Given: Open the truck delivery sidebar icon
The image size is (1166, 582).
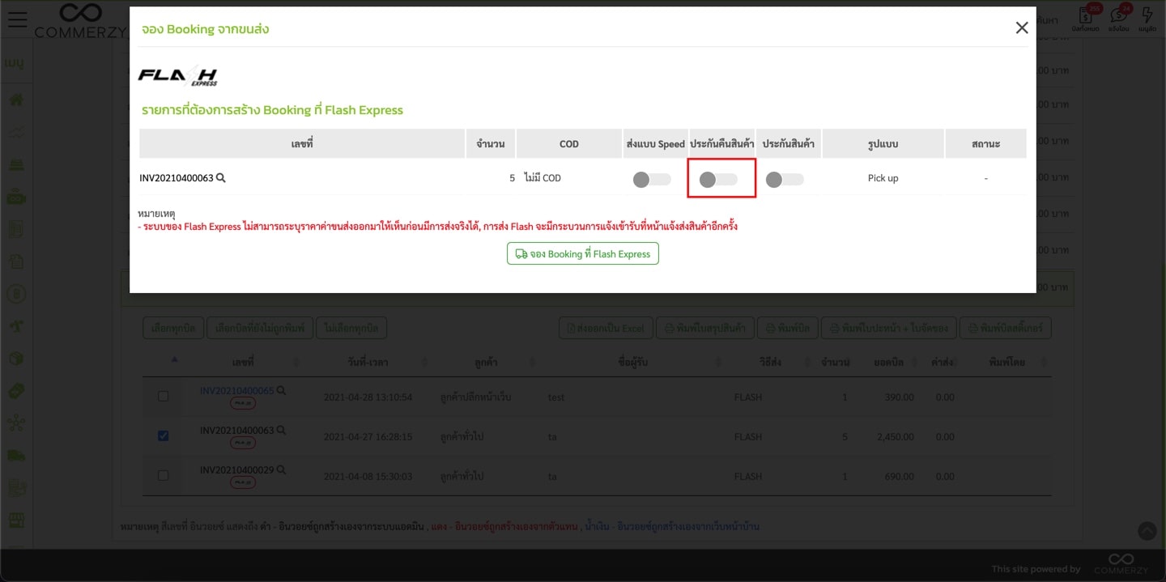Looking at the screenshot, I should click(x=16, y=456).
